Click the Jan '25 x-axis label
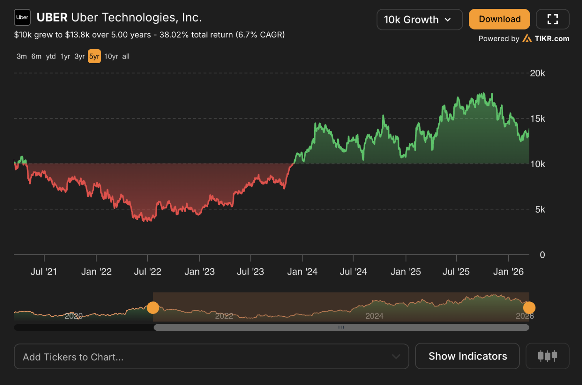This screenshot has width=582, height=385. point(406,272)
